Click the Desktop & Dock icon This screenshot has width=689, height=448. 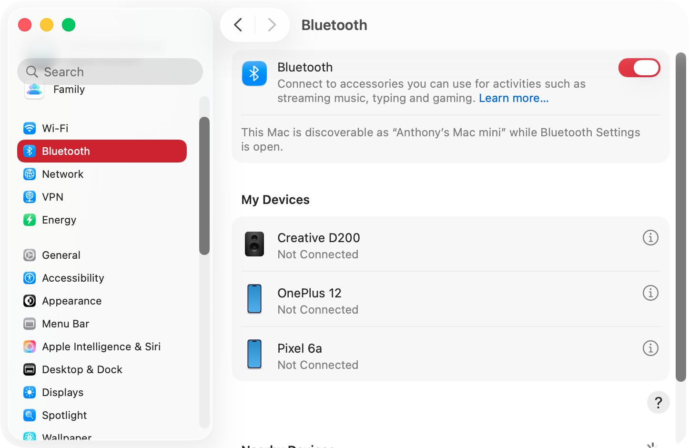pos(30,369)
